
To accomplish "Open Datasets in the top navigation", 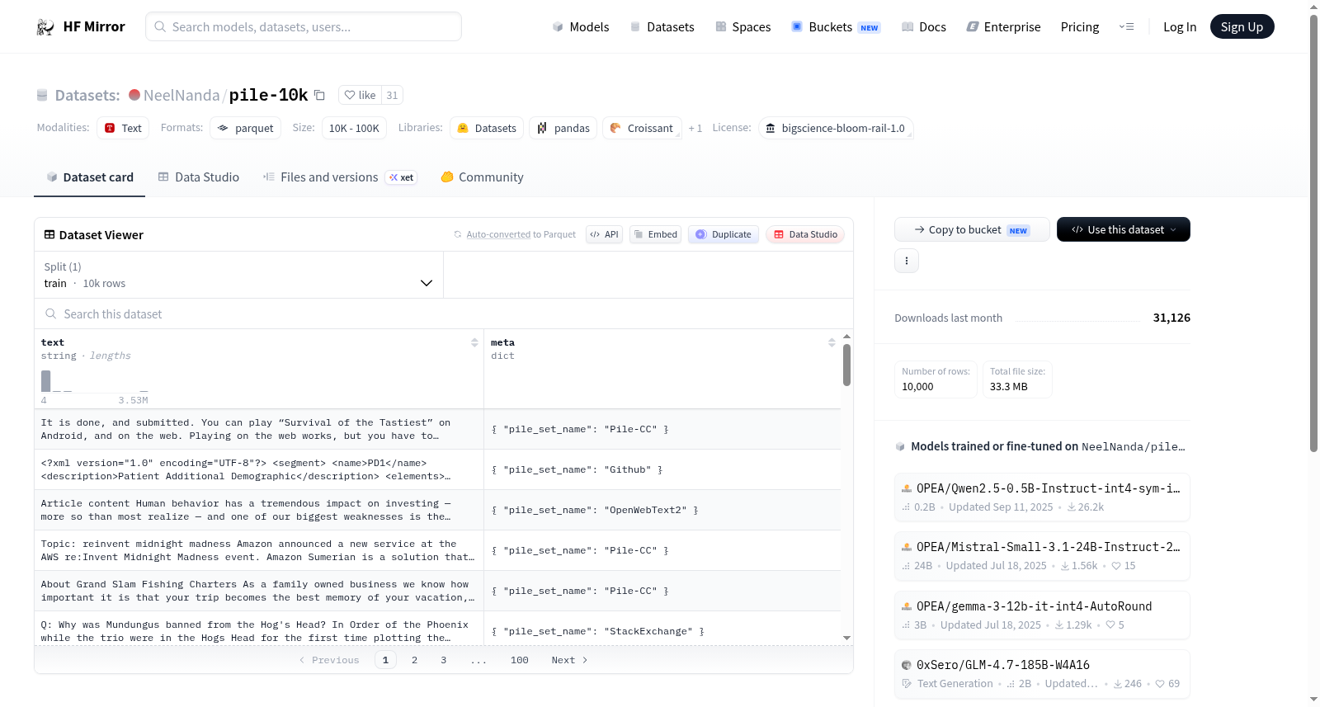I will click(x=662, y=27).
